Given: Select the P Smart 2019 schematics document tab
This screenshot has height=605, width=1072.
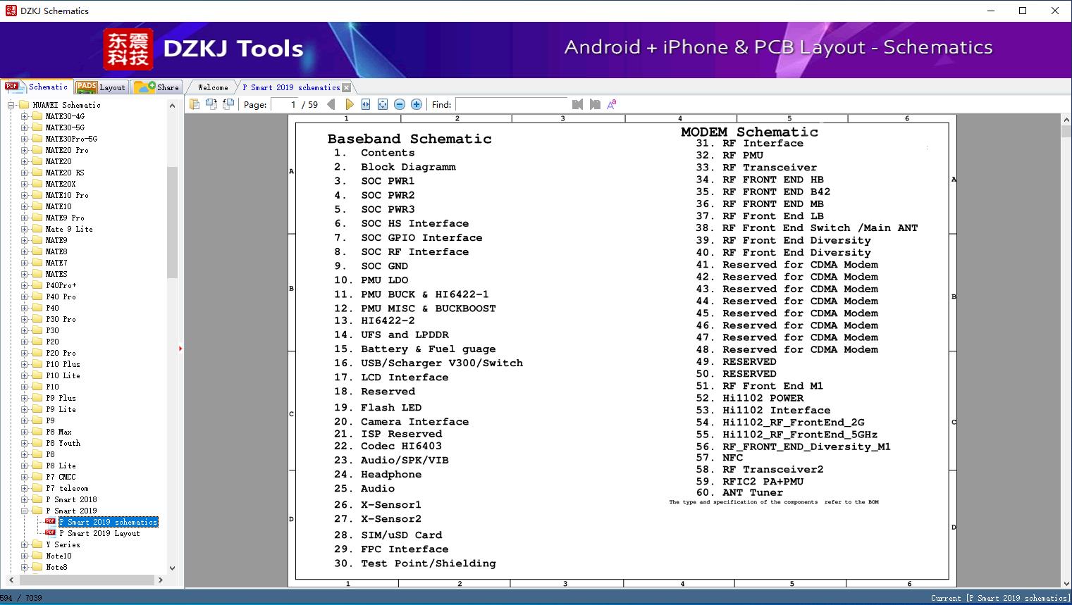Looking at the screenshot, I should (x=291, y=87).
